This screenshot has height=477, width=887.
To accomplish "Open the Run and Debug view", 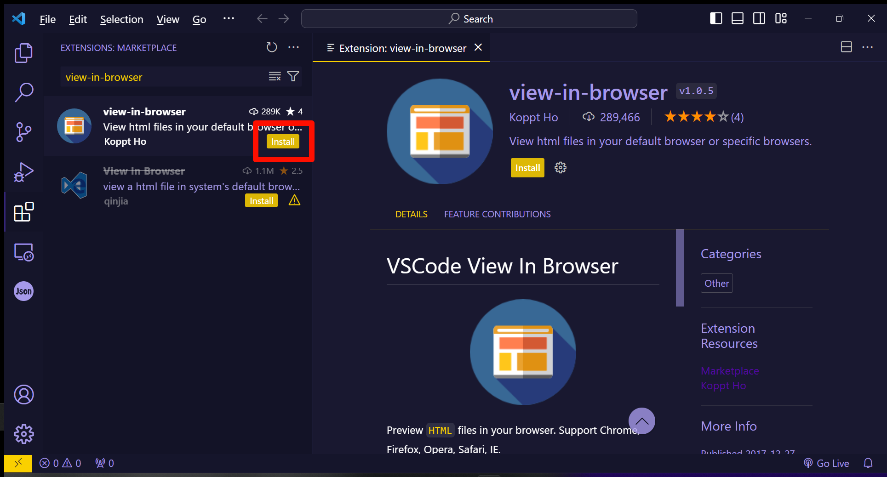I will [x=23, y=172].
